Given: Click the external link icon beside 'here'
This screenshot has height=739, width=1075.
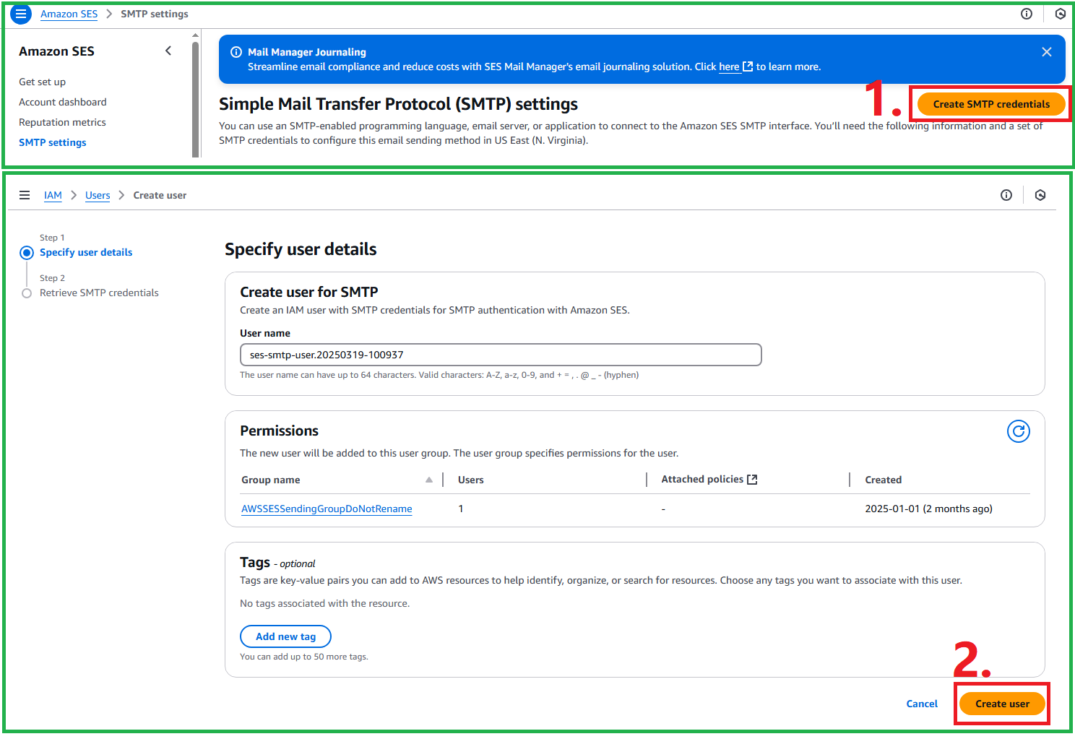Looking at the screenshot, I should (x=748, y=66).
